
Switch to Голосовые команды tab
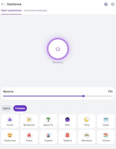[x=36, y=10]
